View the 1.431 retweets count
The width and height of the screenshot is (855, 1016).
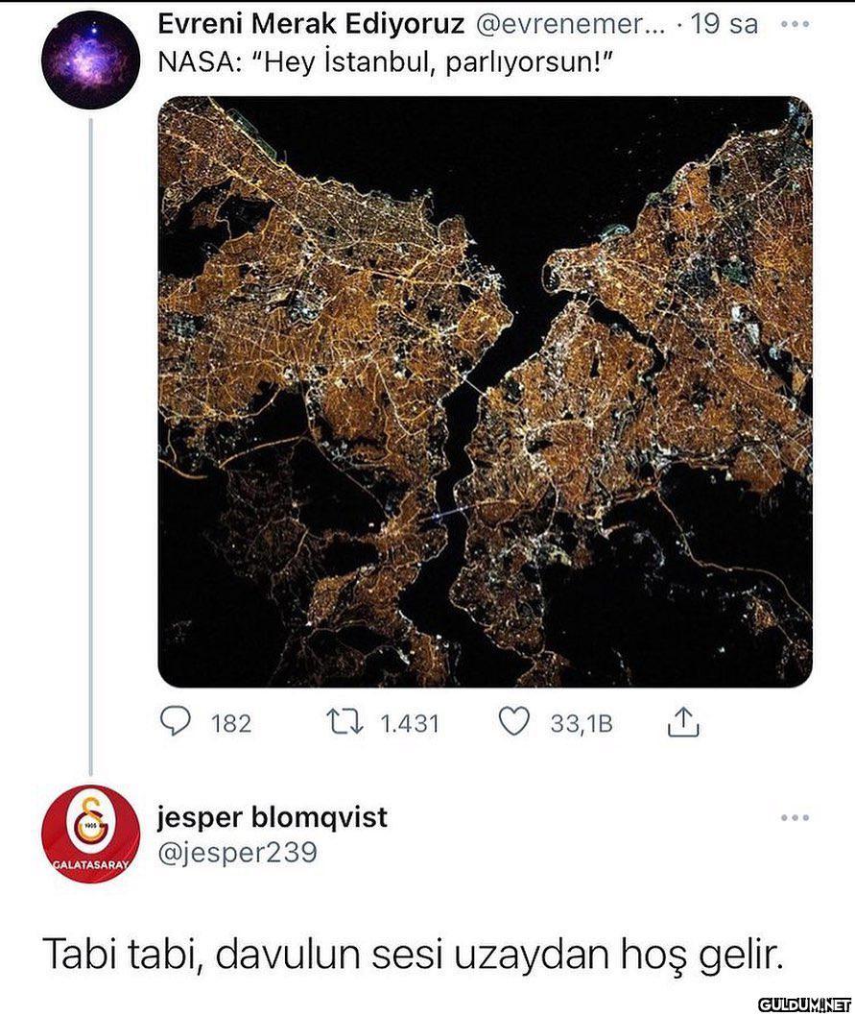410,723
